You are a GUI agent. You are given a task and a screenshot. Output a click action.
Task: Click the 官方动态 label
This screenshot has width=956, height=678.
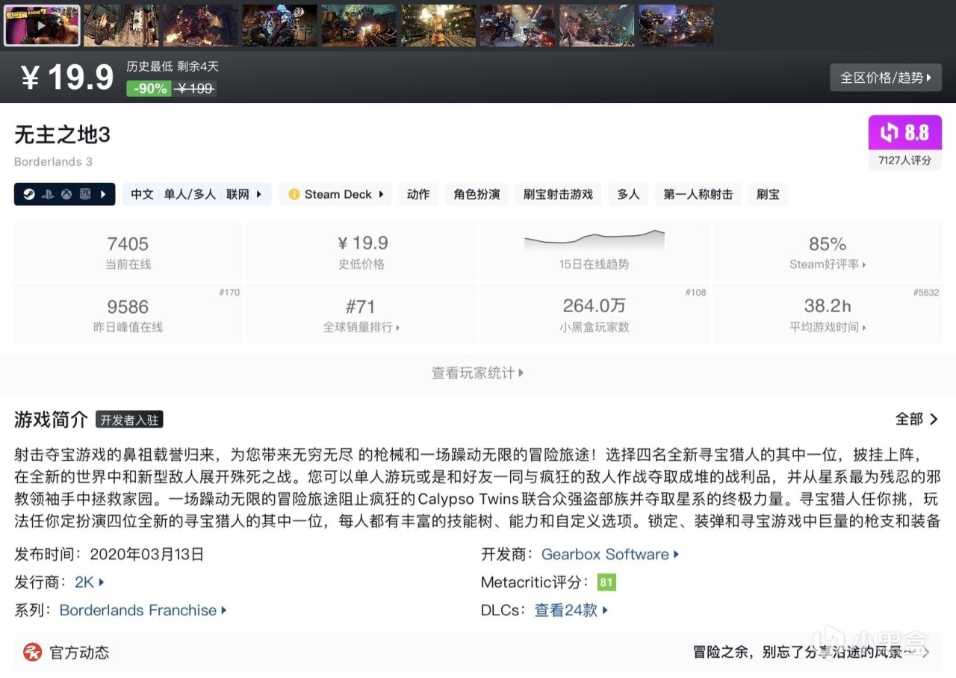(x=79, y=652)
